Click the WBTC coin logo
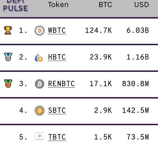This screenshot has width=158, height=144. click(40, 31)
